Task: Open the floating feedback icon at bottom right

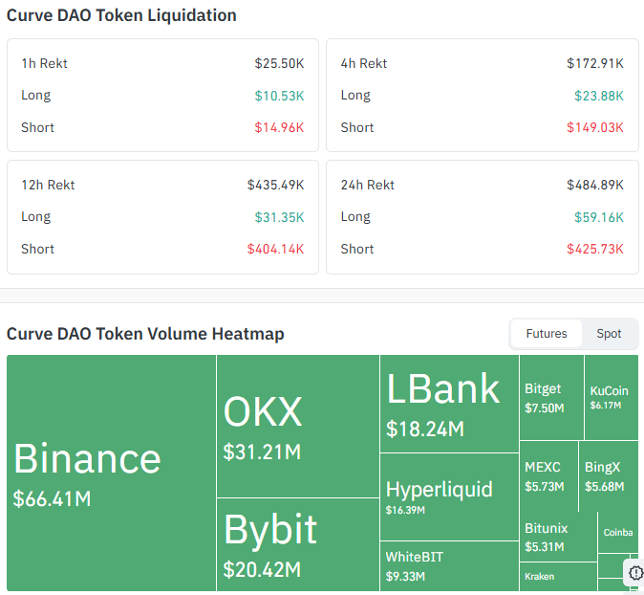Action: pos(635,572)
